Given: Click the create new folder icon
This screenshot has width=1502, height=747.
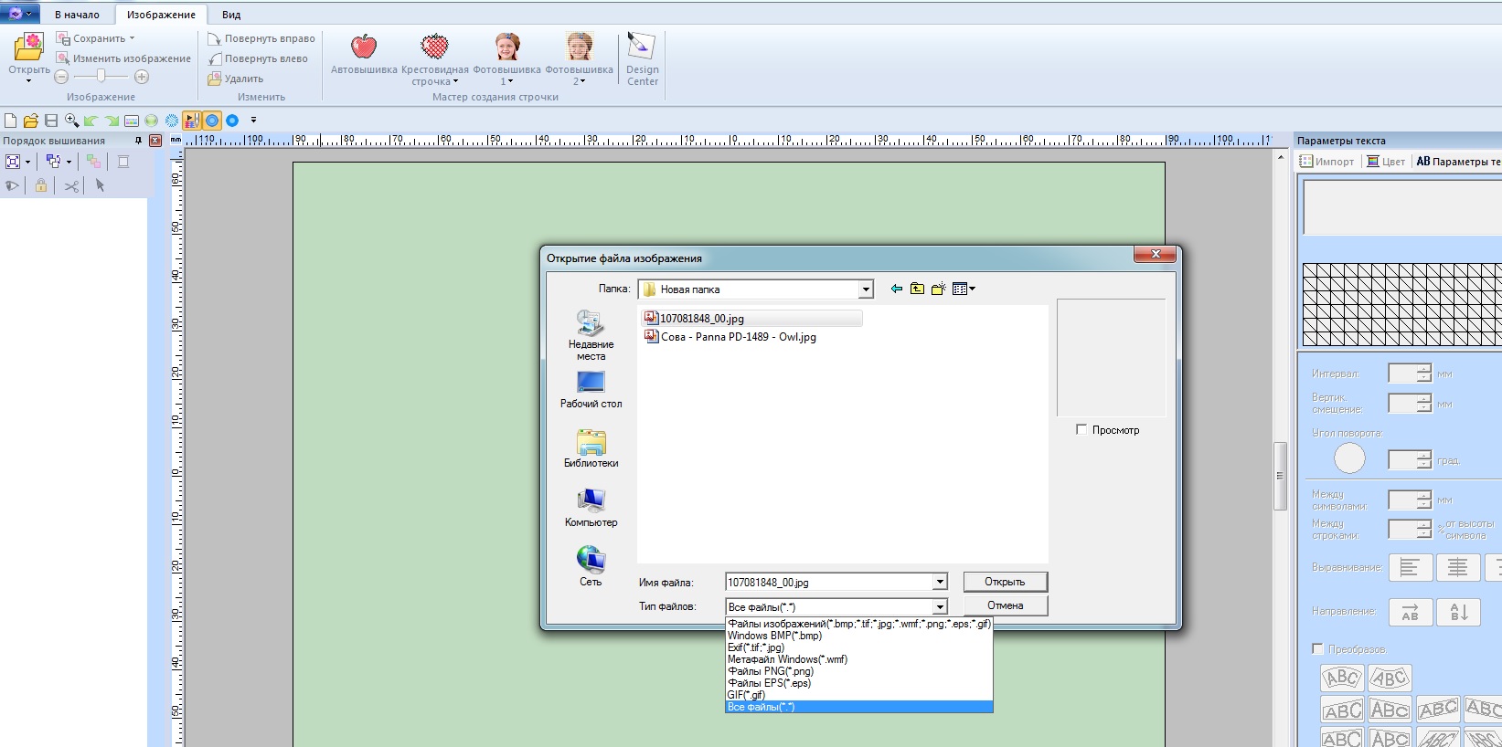Looking at the screenshot, I should pyautogui.click(x=938, y=289).
